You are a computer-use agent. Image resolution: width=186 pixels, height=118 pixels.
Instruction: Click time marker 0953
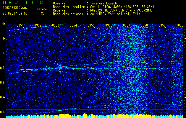pyautogui.click(x=56, y=25)
